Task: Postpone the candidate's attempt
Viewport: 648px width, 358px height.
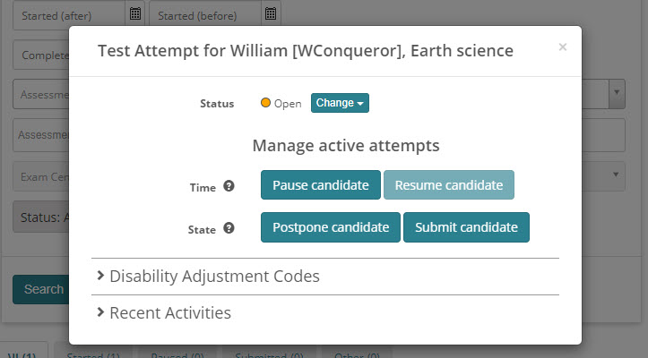Action: [330, 227]
